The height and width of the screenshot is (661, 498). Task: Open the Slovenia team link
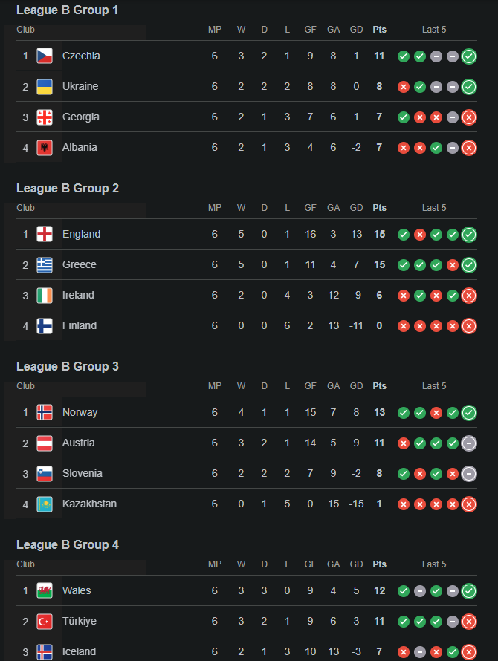[x=82, y=473]
